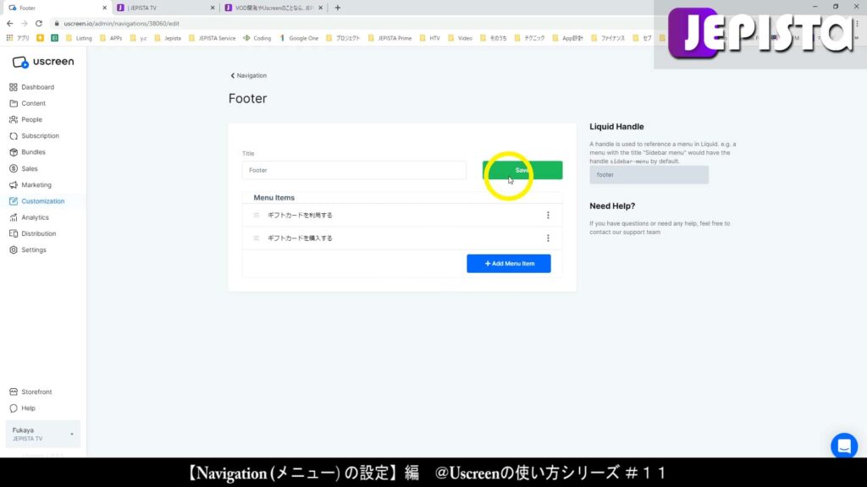This screenshot has height=487, width=867.
Task: Open Distribution in the sidebar
Action: (x=39, y=233)
